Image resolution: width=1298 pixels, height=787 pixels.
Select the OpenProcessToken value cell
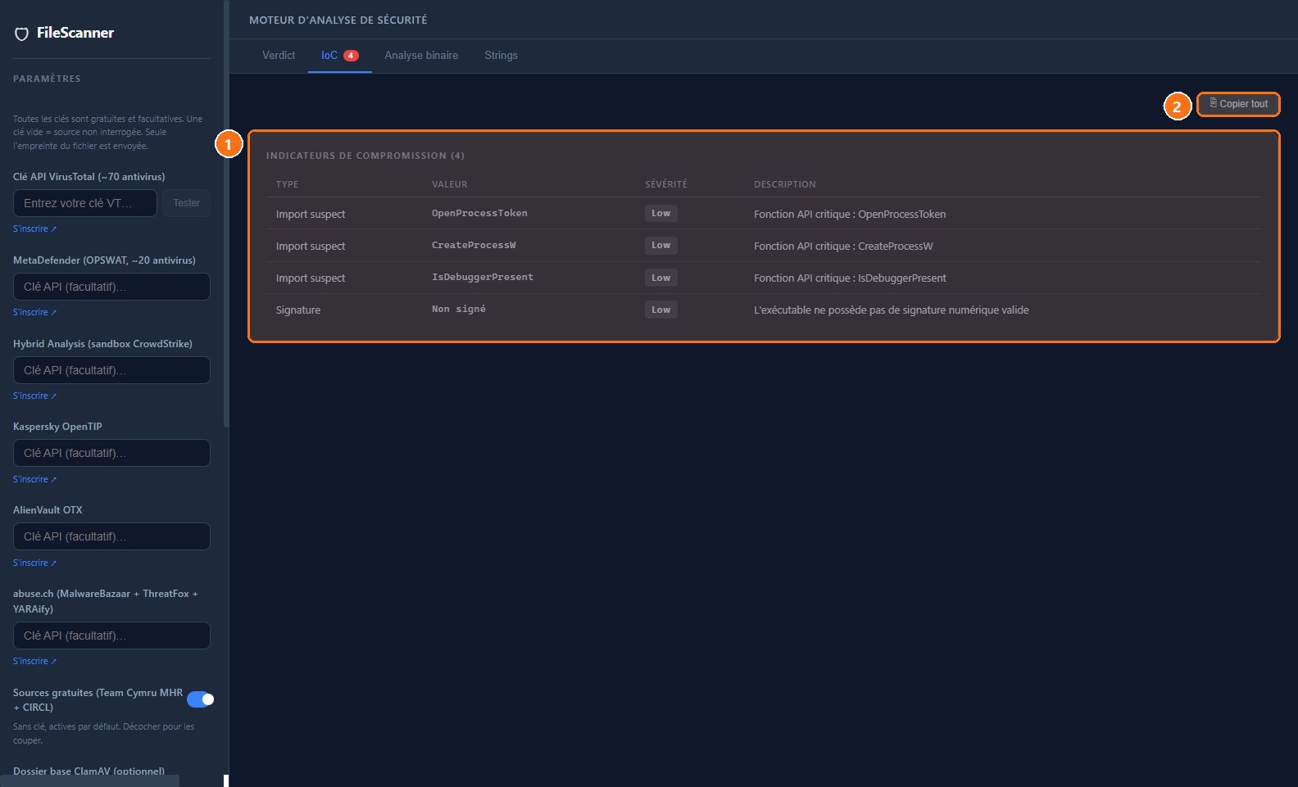click(x=479, y=213)
